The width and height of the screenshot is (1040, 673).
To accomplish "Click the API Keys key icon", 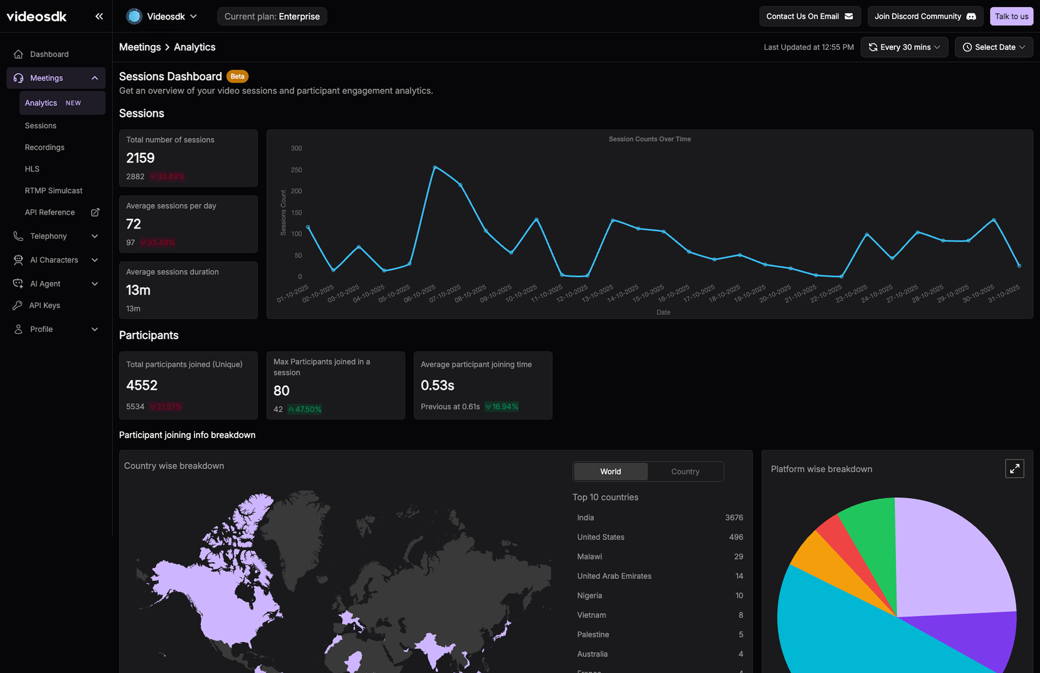I will (x=18, y=306).
